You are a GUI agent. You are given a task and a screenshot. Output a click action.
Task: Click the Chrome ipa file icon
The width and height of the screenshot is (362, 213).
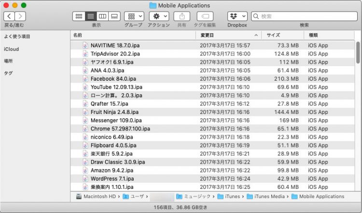point(85,128)
